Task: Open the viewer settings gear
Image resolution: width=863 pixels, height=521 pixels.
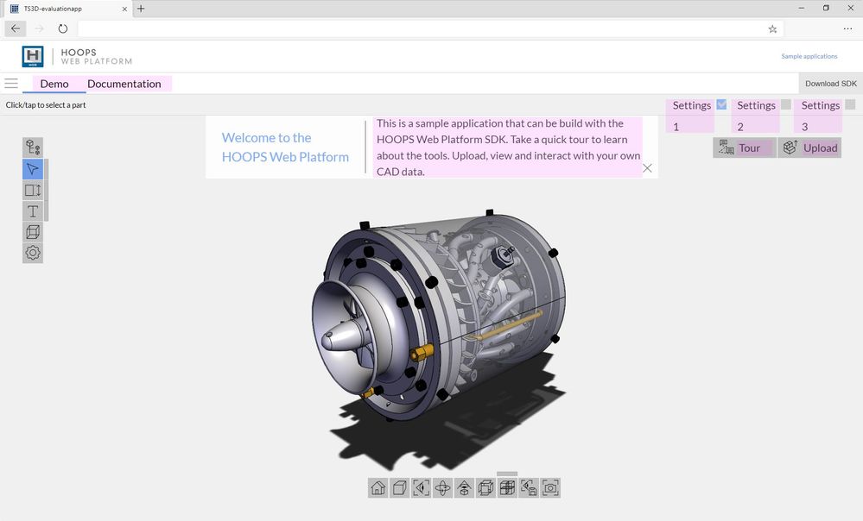Action: coord(33,253)
